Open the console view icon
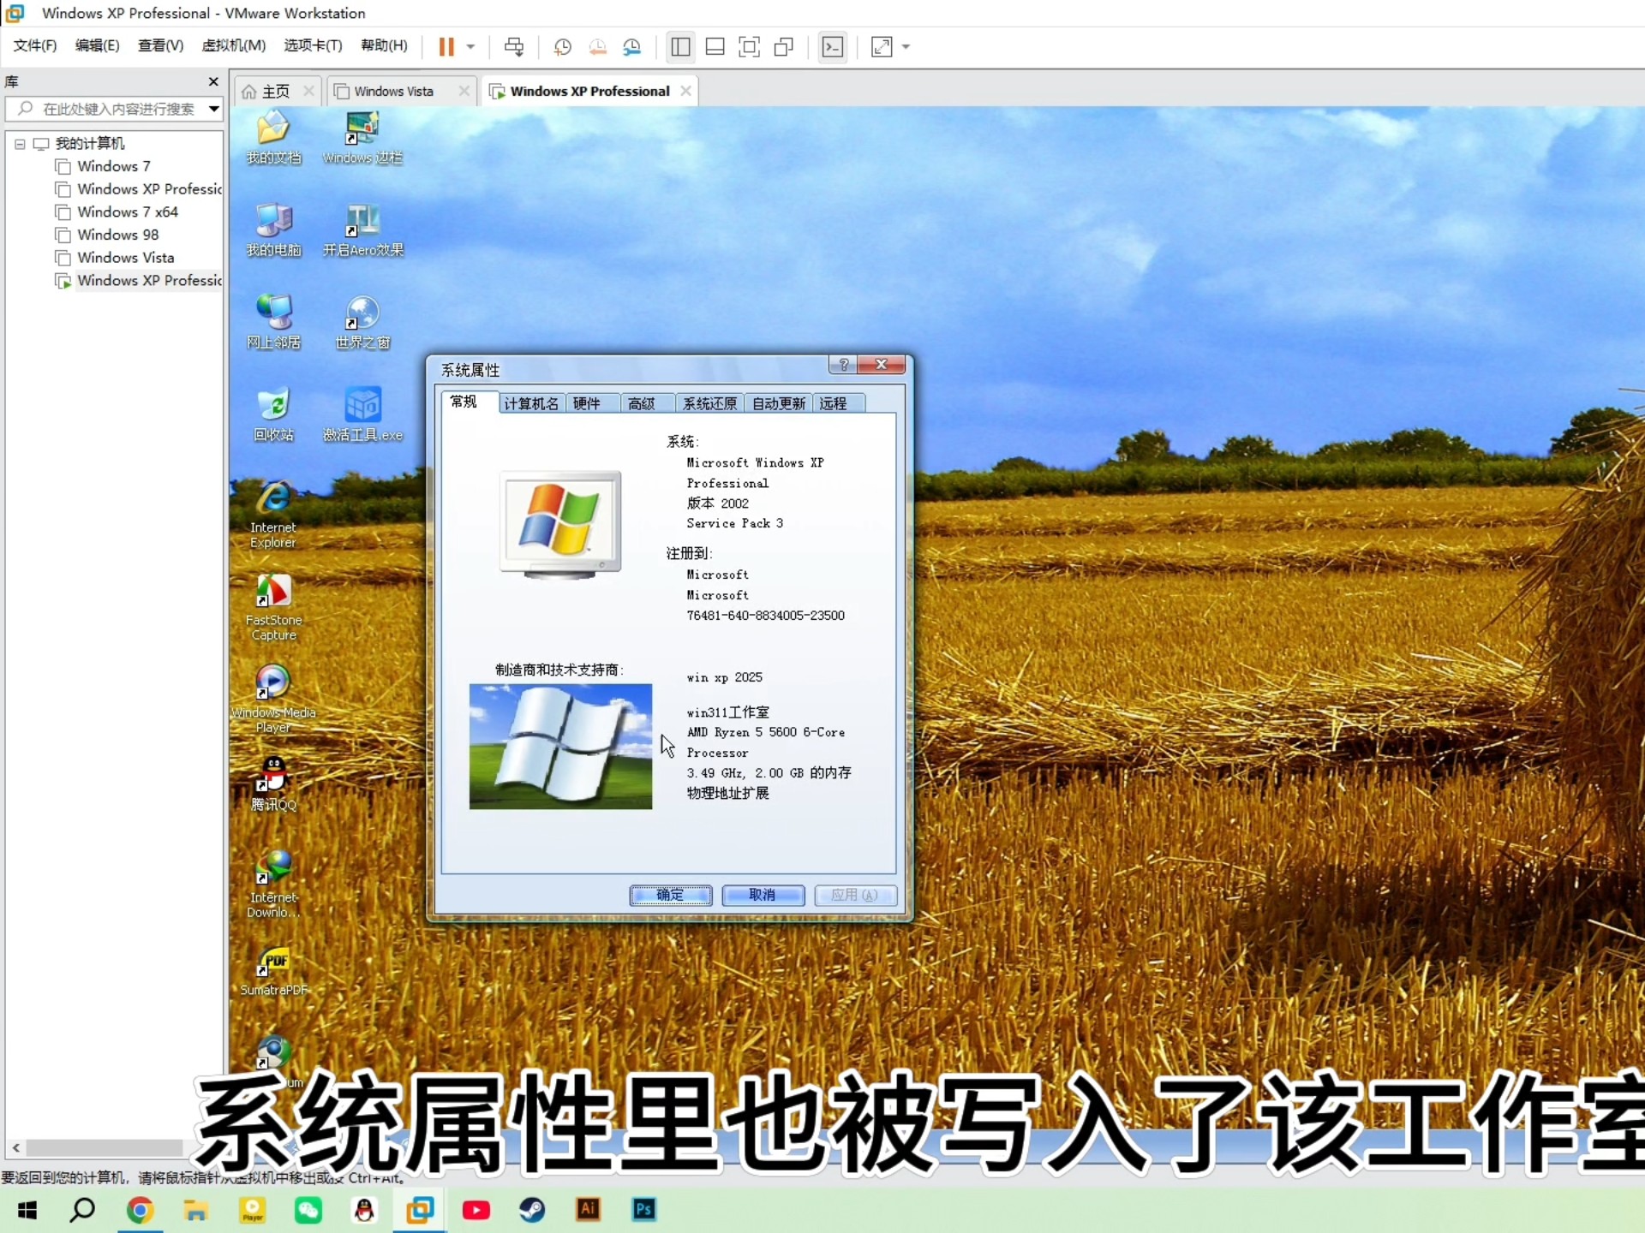 click(832, 46)
